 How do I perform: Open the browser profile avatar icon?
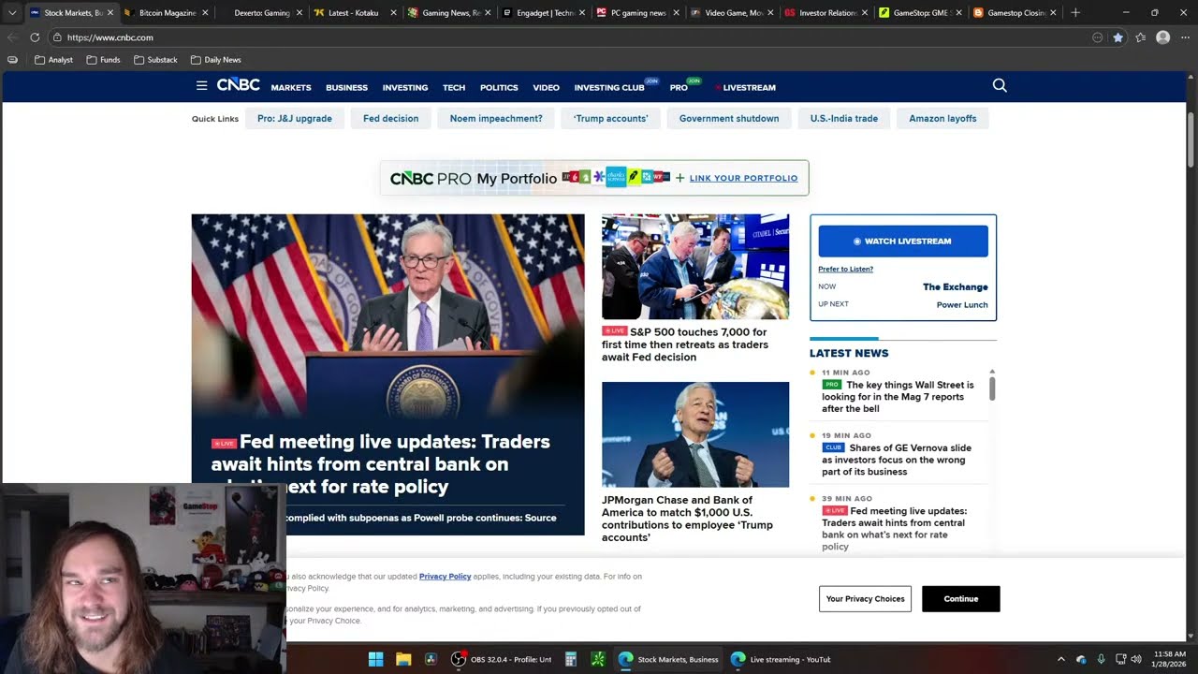pyautogui.click(x=1162, y=37)
